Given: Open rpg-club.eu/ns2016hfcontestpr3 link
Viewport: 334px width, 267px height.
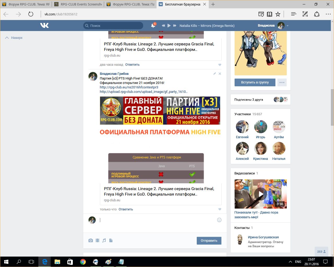Looking at the screenshot, I should 129,87.
